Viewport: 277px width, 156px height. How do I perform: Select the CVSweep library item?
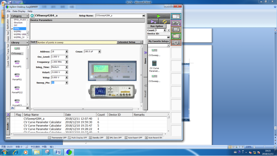point(17,51)
